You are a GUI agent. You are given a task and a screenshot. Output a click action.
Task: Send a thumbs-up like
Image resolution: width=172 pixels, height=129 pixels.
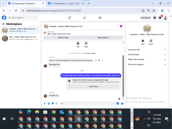tap(122, 104)
